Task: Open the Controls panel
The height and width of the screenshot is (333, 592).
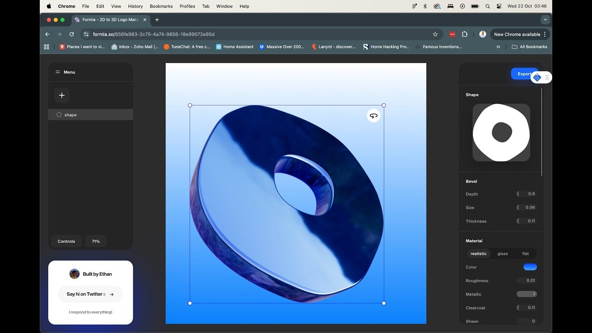Action: pyautogui.click(x=66, y=241)
